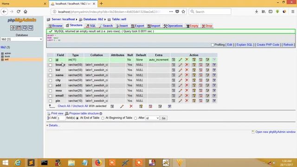Click the browse icon beside With selected

(x=112, y=106)
